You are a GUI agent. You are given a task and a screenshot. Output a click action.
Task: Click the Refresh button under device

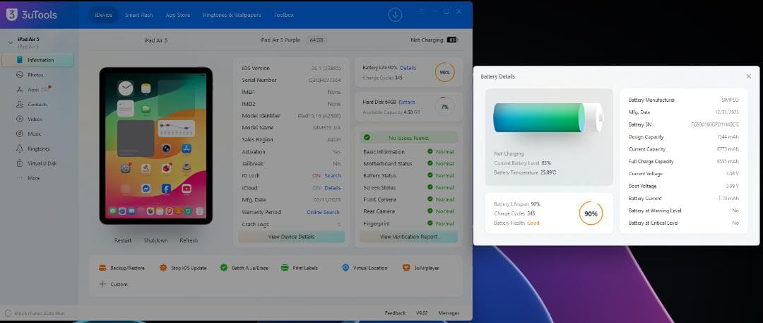[x=189, y=241]
